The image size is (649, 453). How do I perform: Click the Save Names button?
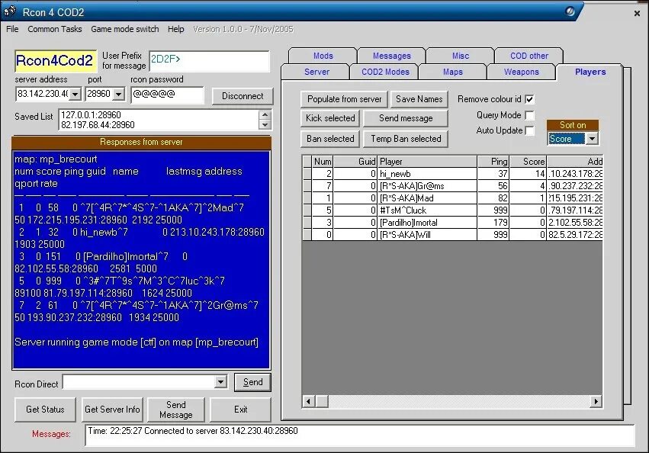coord(419,99)
